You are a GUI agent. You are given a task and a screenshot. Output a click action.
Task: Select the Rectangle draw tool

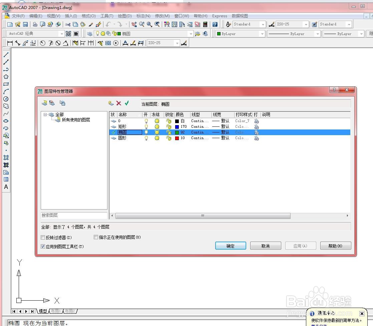[6, 84]
